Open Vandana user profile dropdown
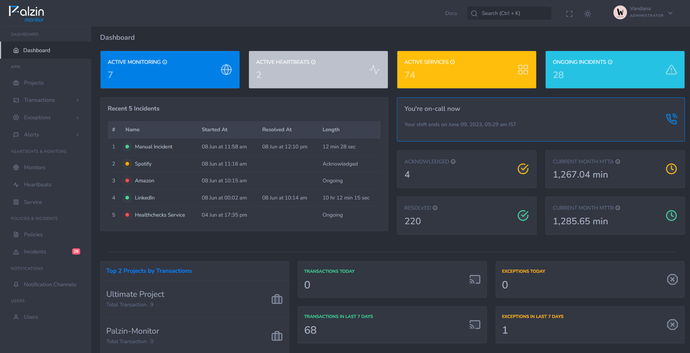This screenshot has width=690, height=353. [643, 13]
